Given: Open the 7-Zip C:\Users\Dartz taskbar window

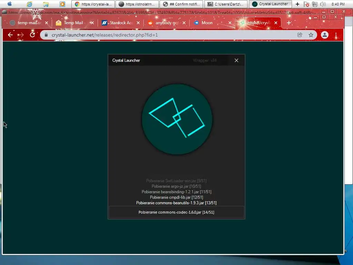Looking at the screenshot, I should [225, 4].
